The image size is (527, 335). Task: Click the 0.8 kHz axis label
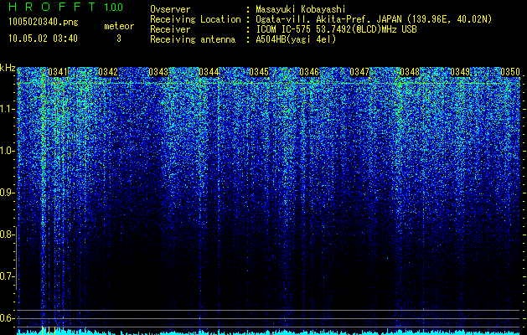[6, 234]
